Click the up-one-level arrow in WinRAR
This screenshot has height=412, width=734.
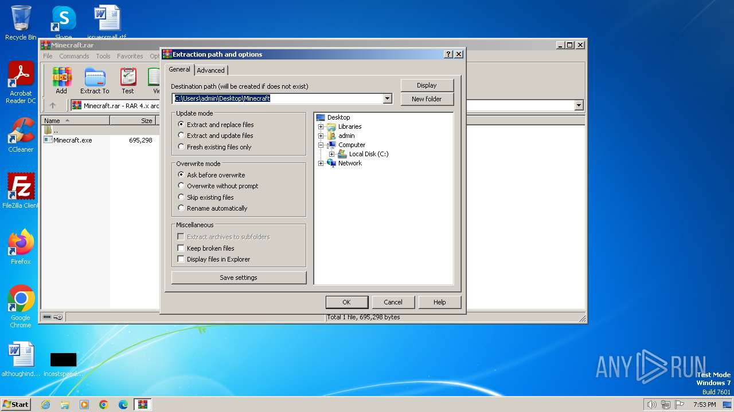pos(53,105)
